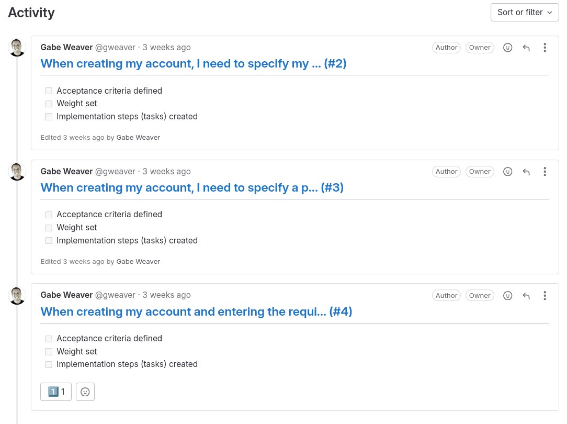The image size is (567, 424).
Task: Check 'Acceptance criteria defined' on issue #2
Action: 49,91
